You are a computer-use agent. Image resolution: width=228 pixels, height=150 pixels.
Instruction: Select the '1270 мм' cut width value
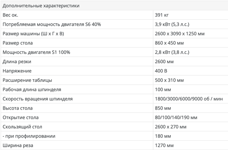165,145
